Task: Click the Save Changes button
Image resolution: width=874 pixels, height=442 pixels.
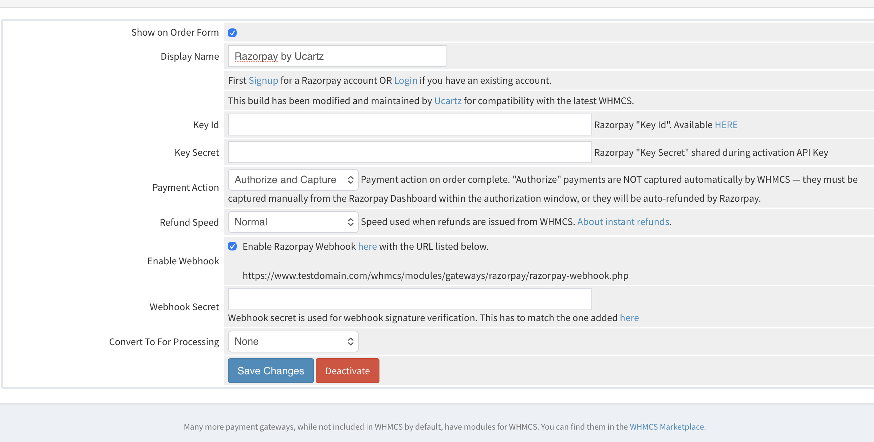Action: tap(271, 371)
